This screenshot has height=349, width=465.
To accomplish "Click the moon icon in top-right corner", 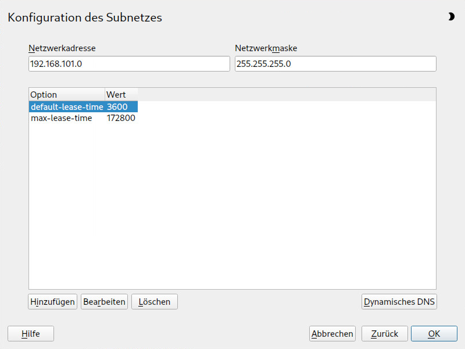I will coord(451,17).
